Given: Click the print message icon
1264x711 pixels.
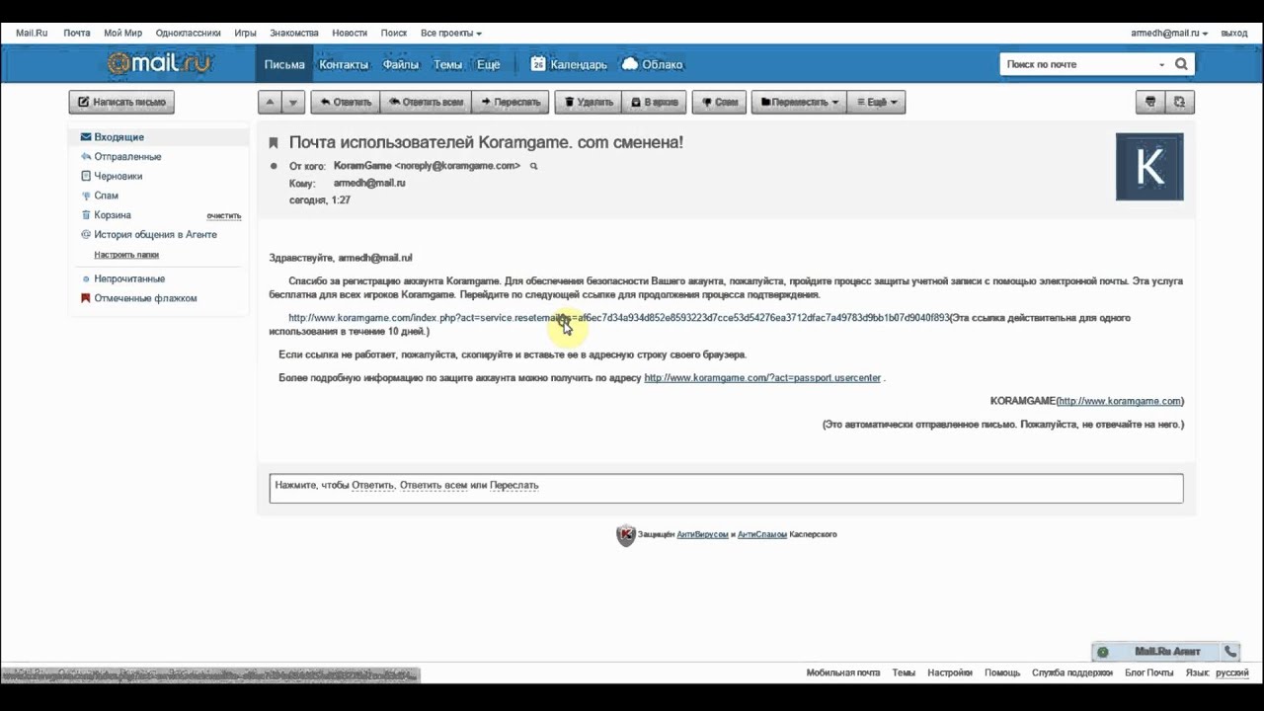Looking at the screenshot, I should pos(1149,102).
